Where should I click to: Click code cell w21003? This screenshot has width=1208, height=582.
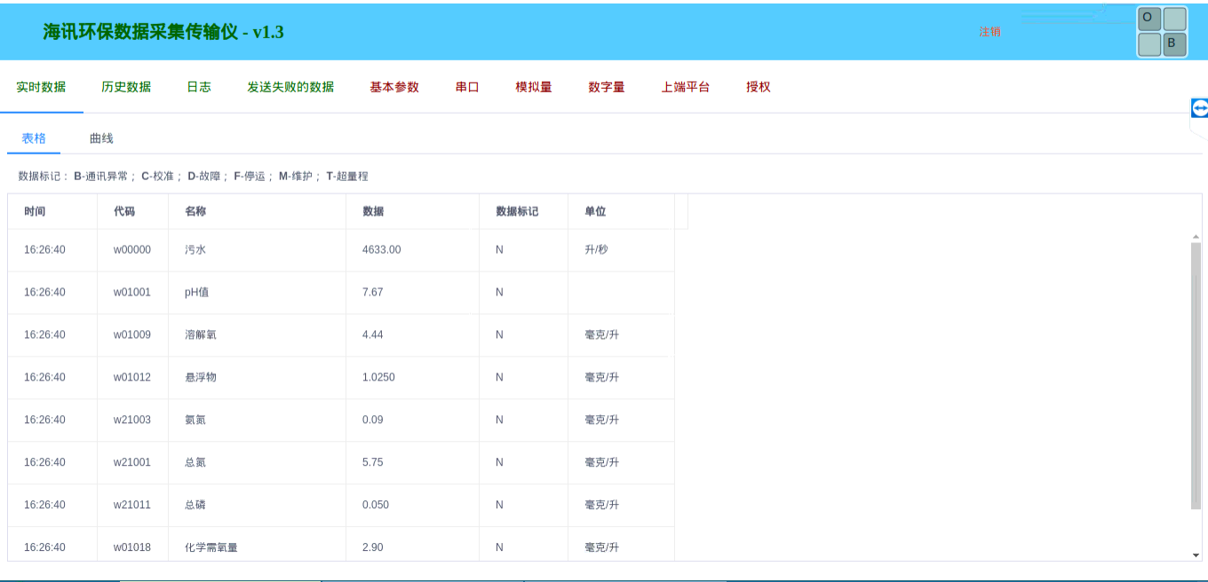pos(132,421)
